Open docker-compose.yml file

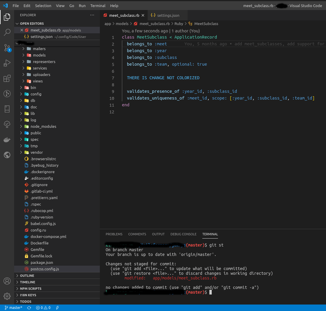click(57, 236)
